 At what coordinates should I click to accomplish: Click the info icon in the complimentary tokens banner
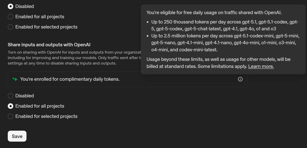pos(240,79)
